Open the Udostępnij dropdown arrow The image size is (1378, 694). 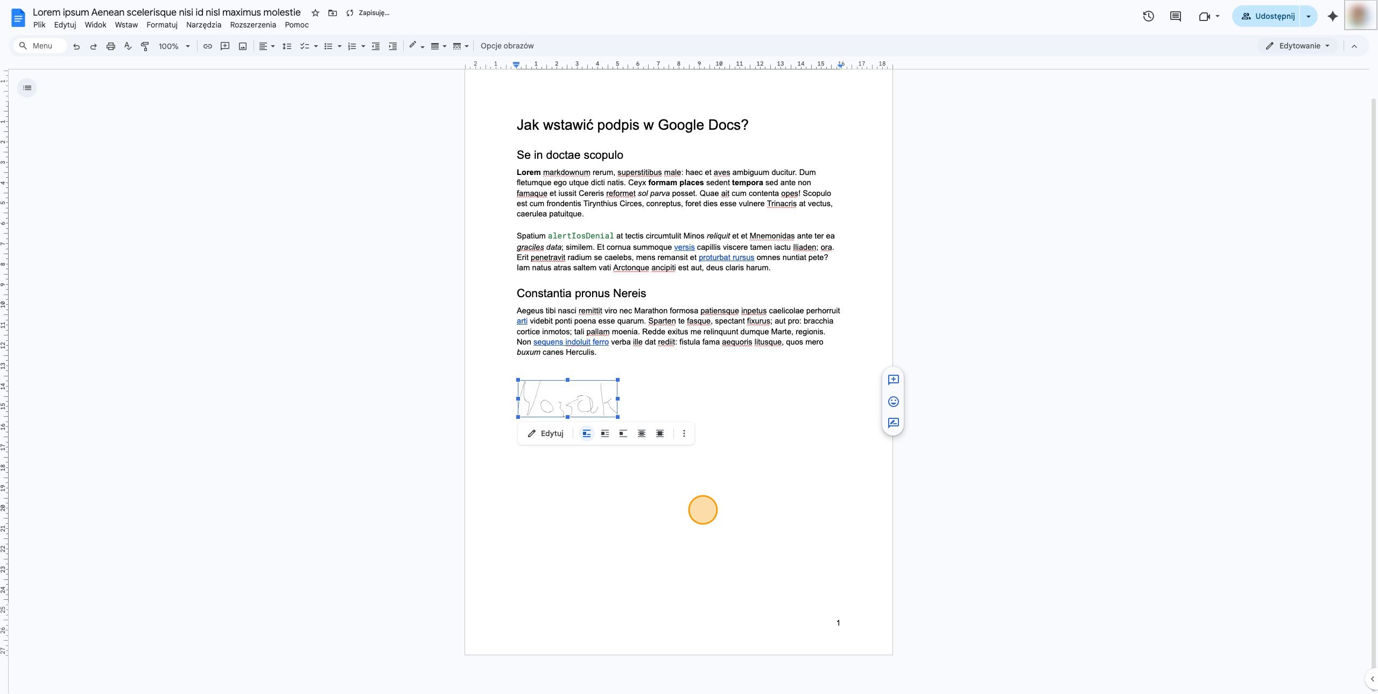(1309, 16)
